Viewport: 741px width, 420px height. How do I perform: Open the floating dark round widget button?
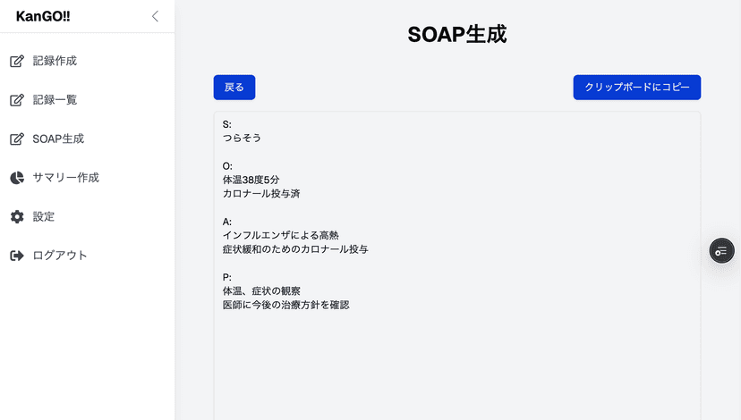click(721, 251)
